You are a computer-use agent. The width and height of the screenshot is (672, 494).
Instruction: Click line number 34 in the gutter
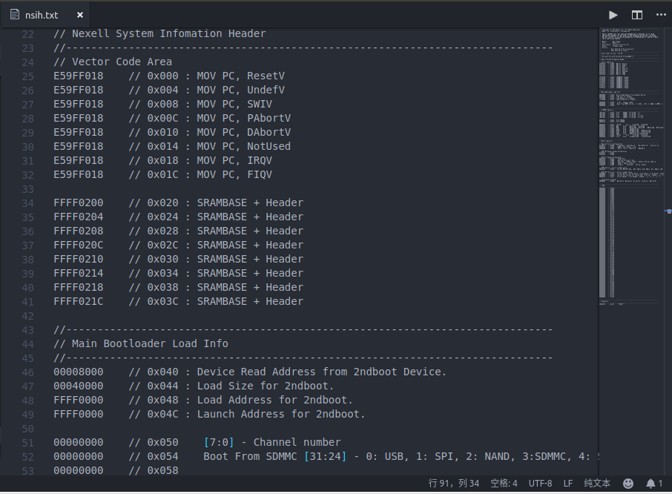pyautogui.click(x=27, y=203)
